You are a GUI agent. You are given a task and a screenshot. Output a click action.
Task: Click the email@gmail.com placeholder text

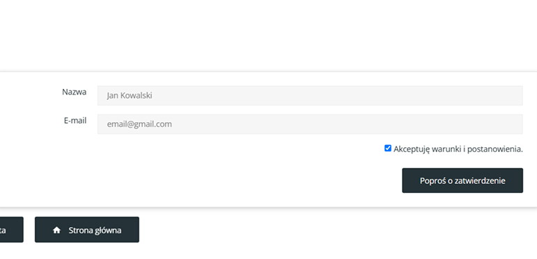pos(139,124)
